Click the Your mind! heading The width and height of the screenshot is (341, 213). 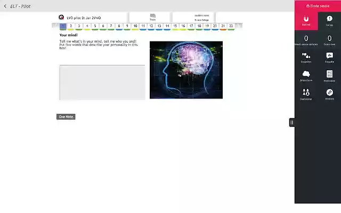pos(69,35)
